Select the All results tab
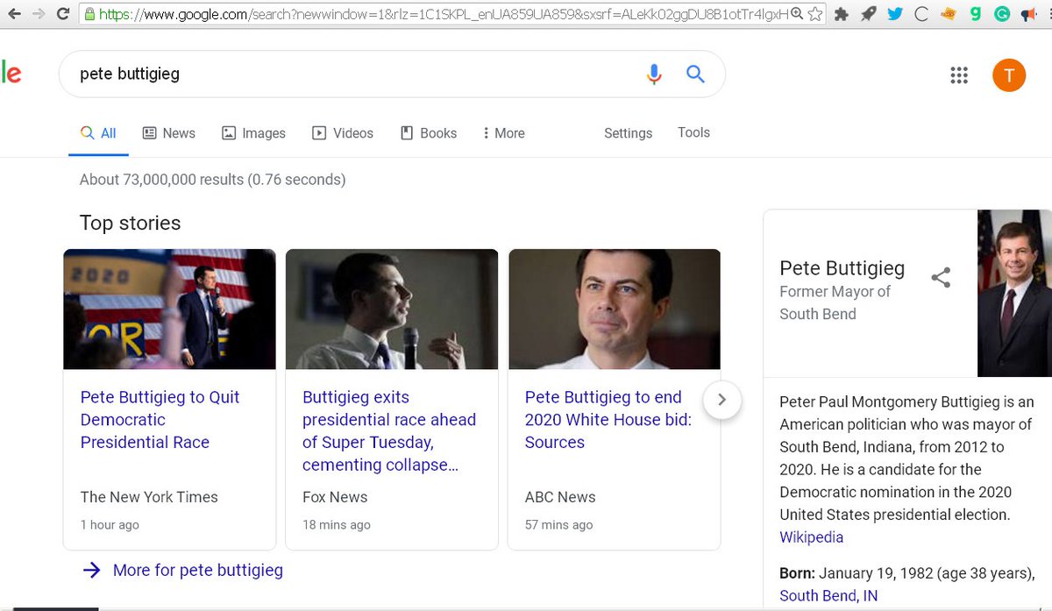Image resolution: width=1052 pixels, height=611 pixels. click(x=98, y=133)
